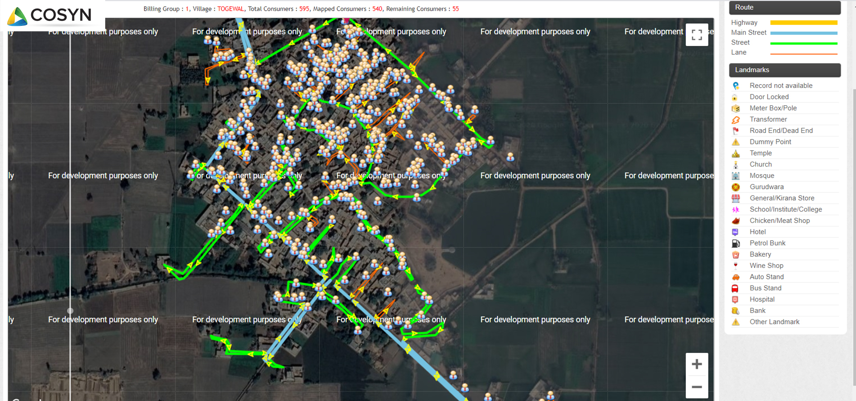Click the Church legend icon
The height and width of the screenshot is (401, 856).
(x=736, y=164)
